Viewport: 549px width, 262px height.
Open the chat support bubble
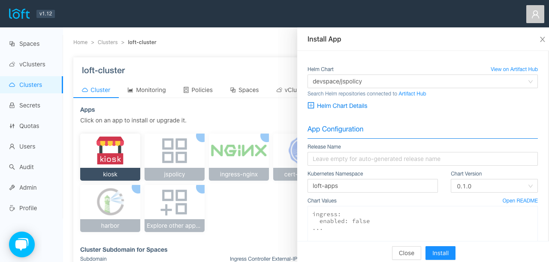tap(22, 244)
